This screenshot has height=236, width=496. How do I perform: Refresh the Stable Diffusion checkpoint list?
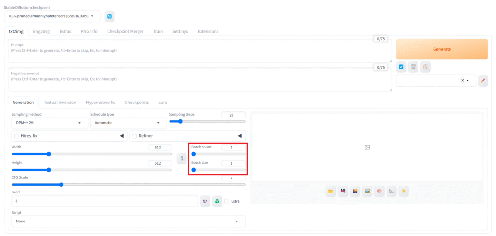point(109,16)
